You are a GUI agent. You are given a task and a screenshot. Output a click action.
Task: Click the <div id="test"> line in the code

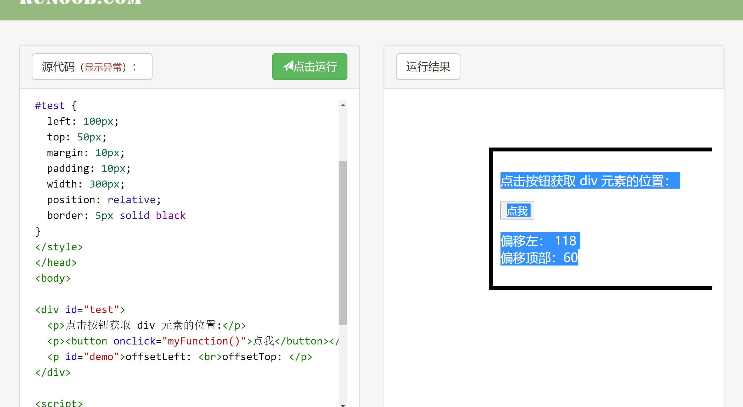(x=80, y=309)
